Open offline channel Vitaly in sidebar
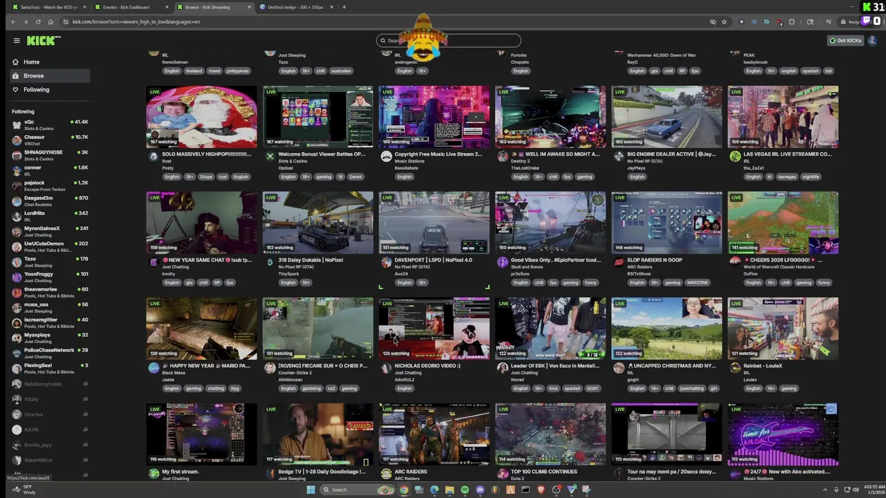 click(x=50, y=399)
